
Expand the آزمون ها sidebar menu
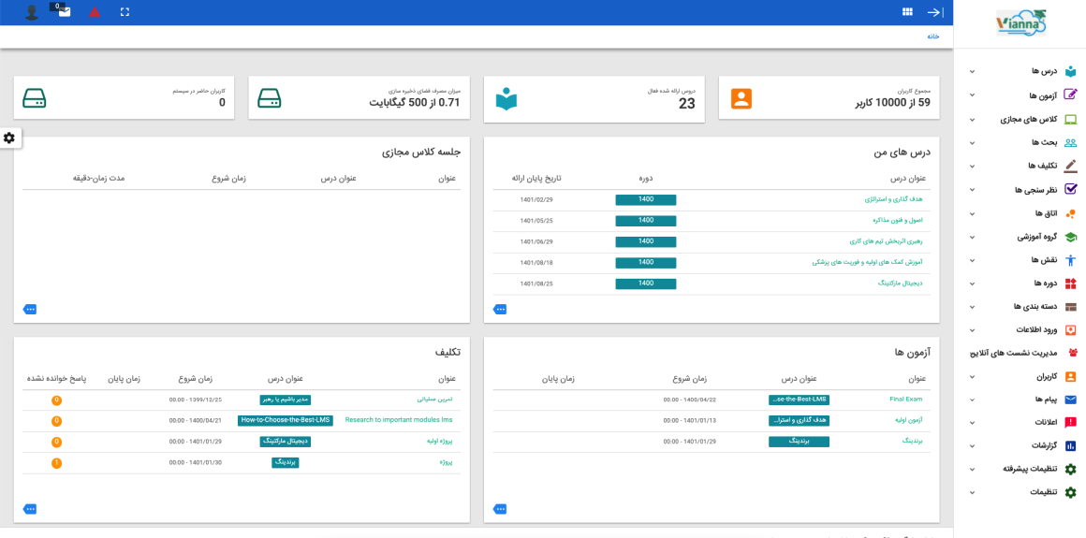[x=972, y=95]
